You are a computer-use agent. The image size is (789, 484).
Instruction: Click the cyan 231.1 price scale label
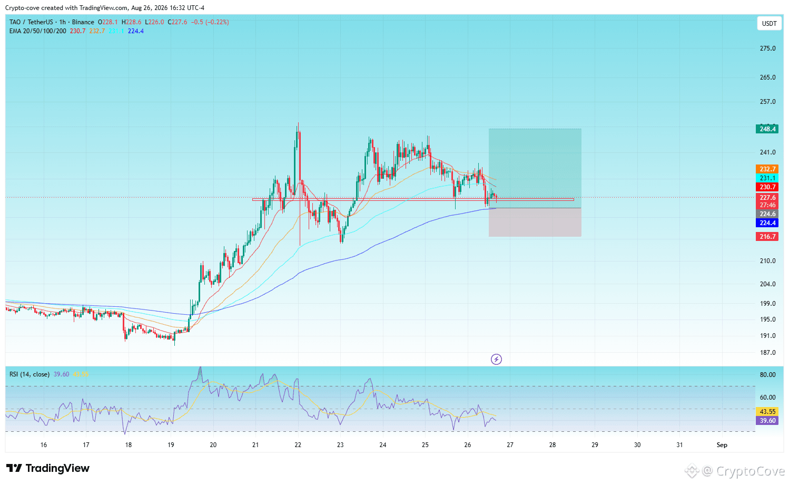pos(767,178)
